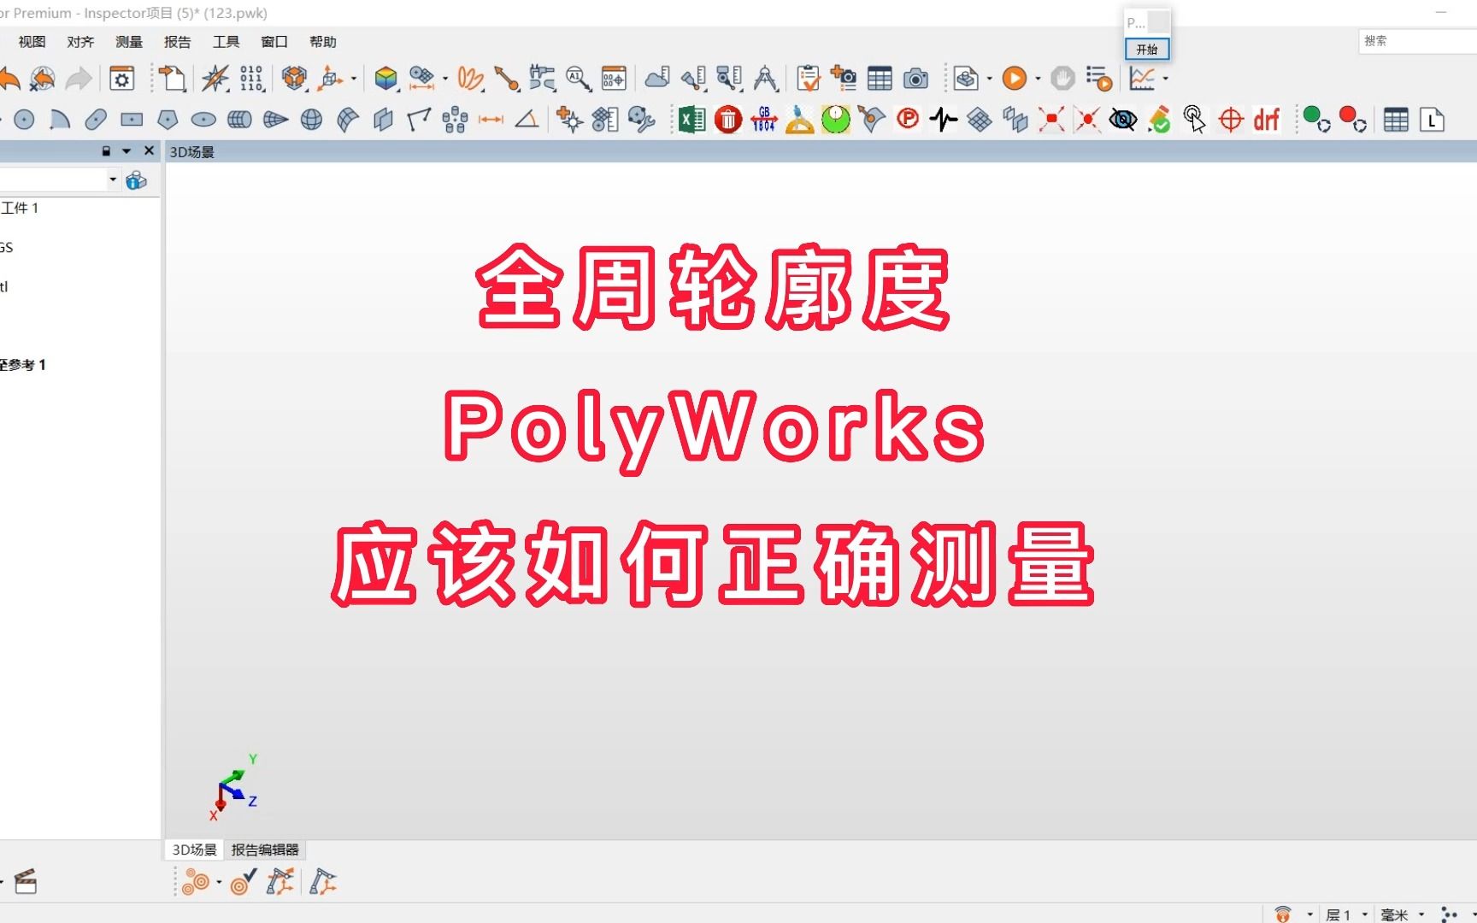Open the Excel export tool
The image size is (1477, 923).
click(x=692, y=120)
